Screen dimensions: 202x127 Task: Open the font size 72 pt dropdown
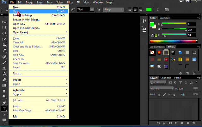click(92, 9)
